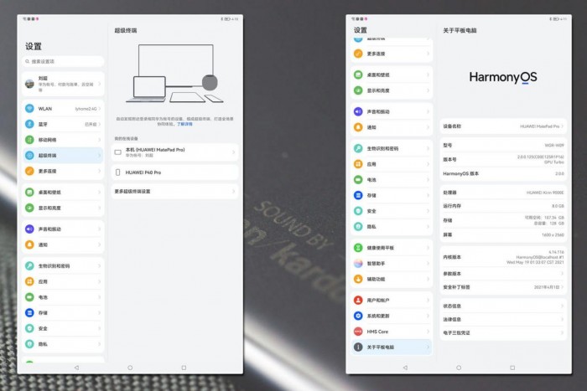Open HUAWEI P40 Pro device entry
The height and width of the screenshot is (391, 587).
(x=174, y=172)
